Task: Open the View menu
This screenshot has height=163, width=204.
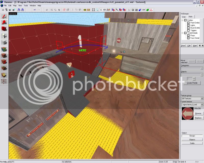Action: click(x=20, y=6)
